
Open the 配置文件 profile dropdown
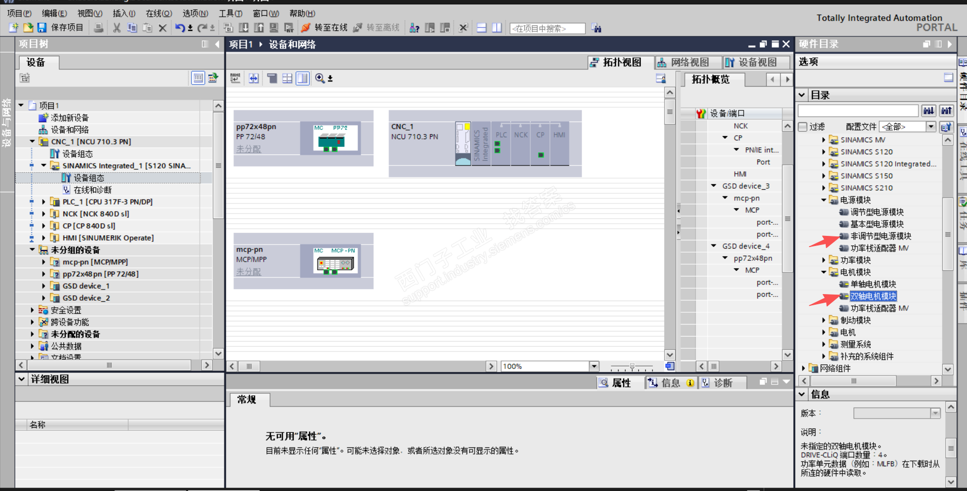[x=931, y=127]
